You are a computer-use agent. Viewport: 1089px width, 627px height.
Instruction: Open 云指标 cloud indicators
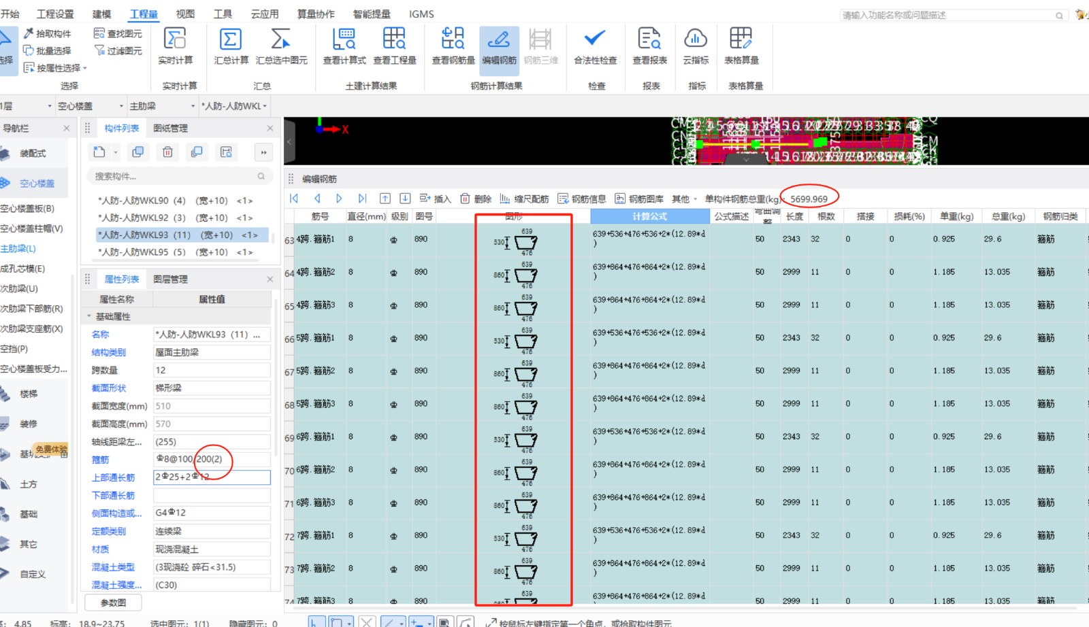point(696,45)
